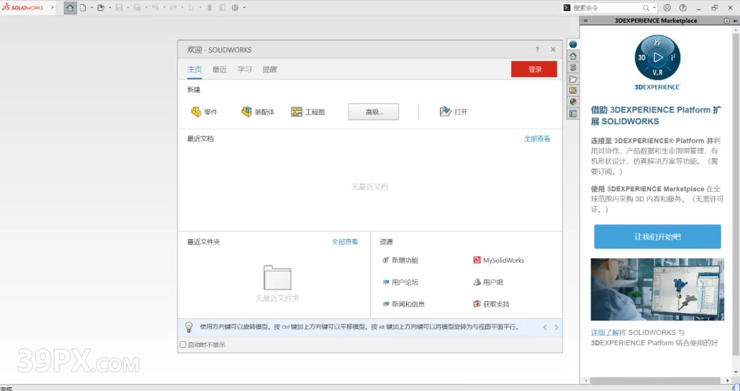Open the New document dropdown arrow
The height and width of the screenshot is (391, 740).
pos(92,8)
